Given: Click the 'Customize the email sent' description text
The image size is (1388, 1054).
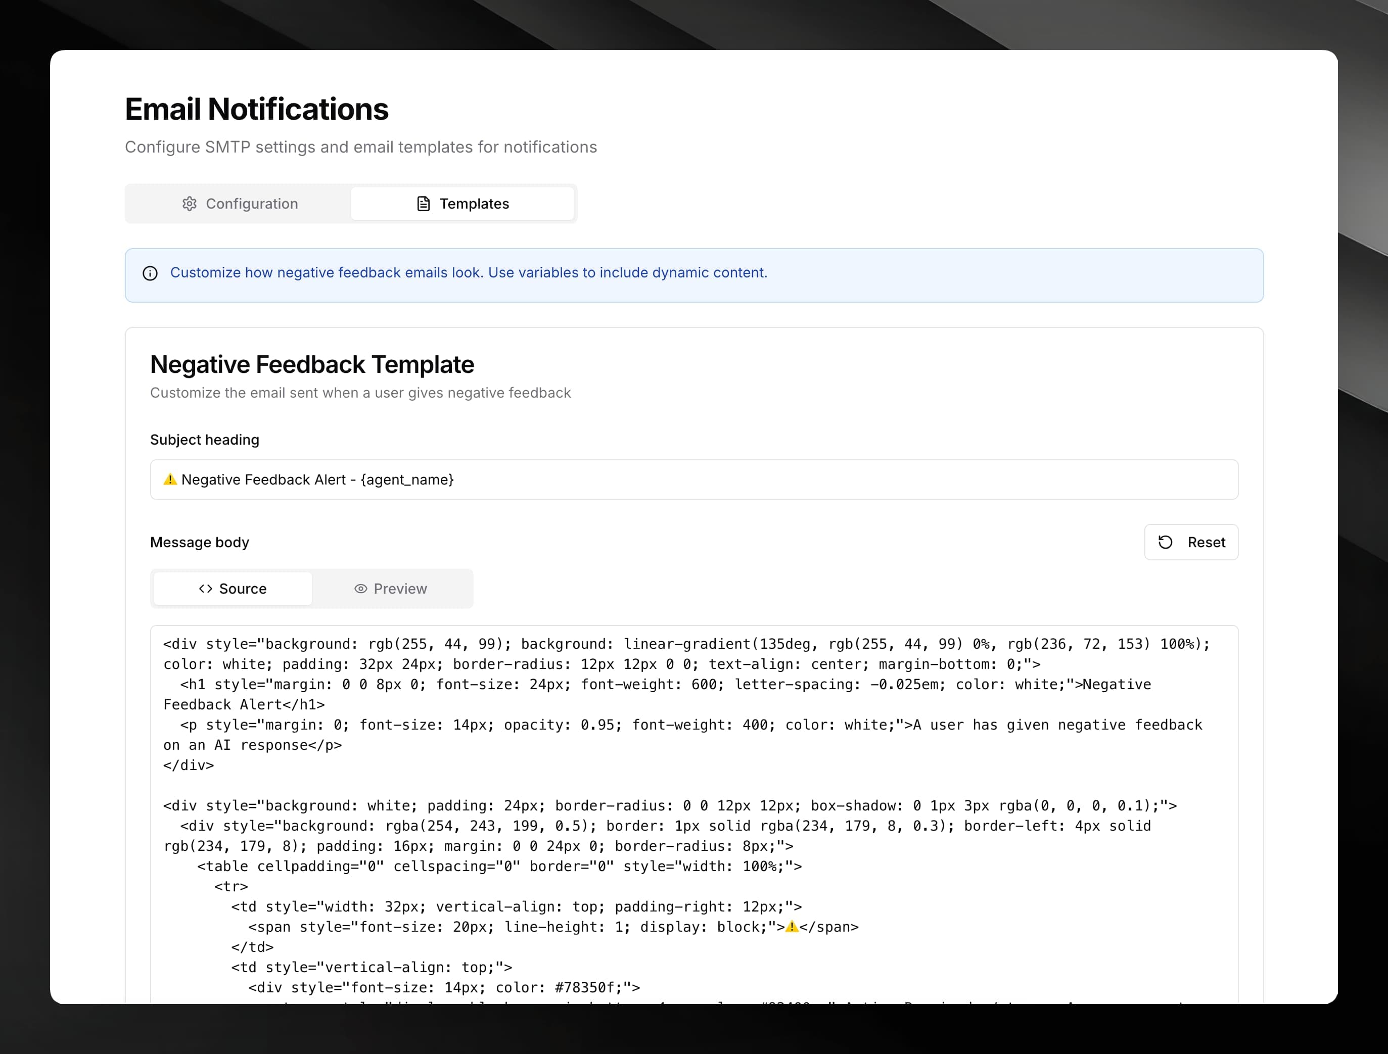Looking at the screenshot, I should point(360,394).
